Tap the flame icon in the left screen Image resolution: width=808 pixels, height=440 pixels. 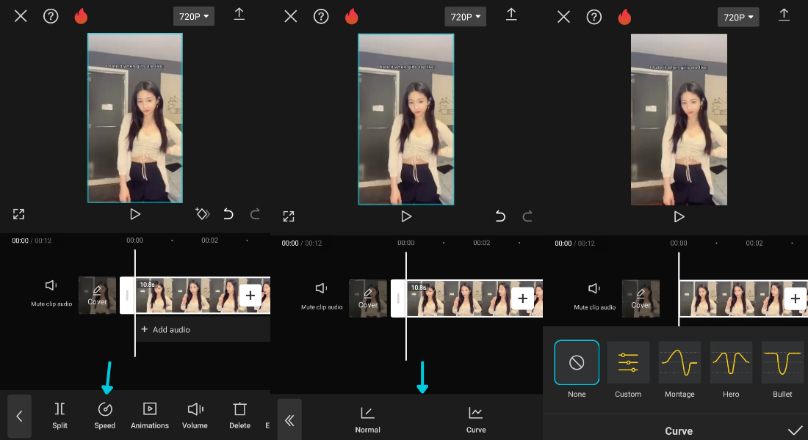click(x=81, y=16)
